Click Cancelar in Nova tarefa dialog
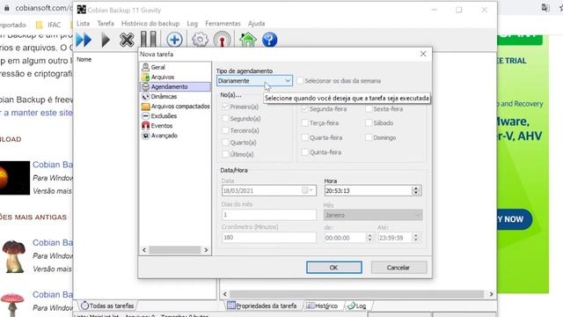Screen dimensions: 563x317 point(398,268)
